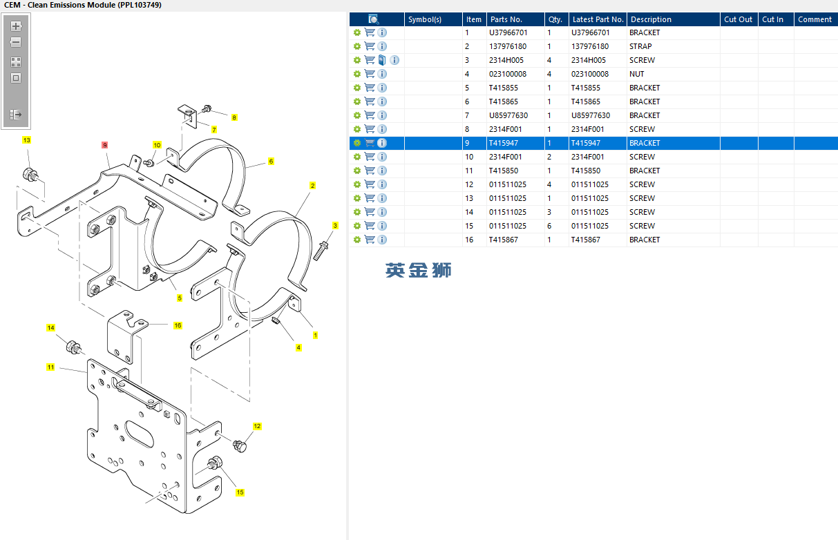Viewport: 838px width, 540px height.
Task: Sort by Parts No. column header
Action: click(515, 19)
